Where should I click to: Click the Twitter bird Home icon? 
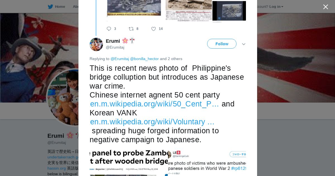pos(50,6)
